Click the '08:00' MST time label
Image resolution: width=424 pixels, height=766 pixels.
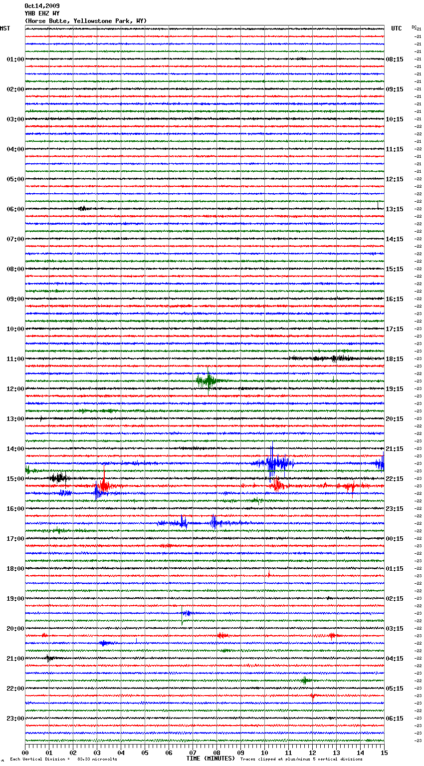[15, 269]
